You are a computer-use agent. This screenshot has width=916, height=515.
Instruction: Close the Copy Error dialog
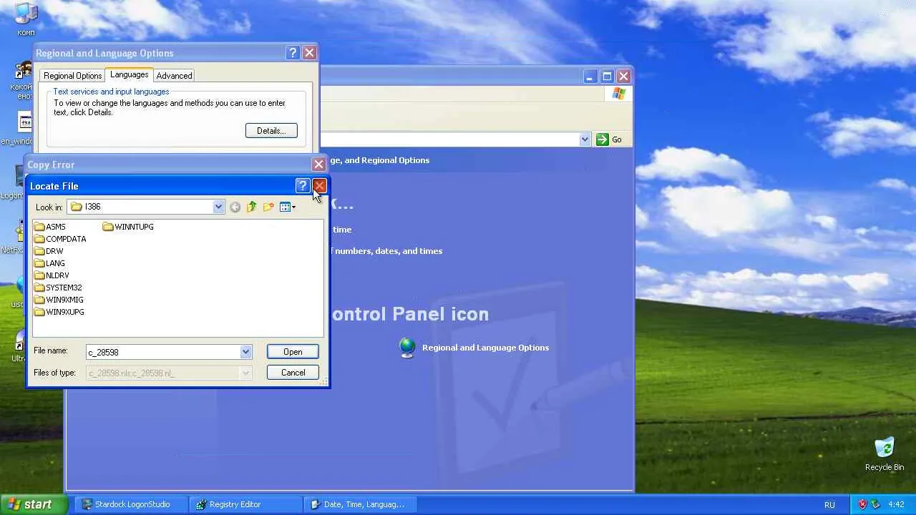(x=319, y=165)
